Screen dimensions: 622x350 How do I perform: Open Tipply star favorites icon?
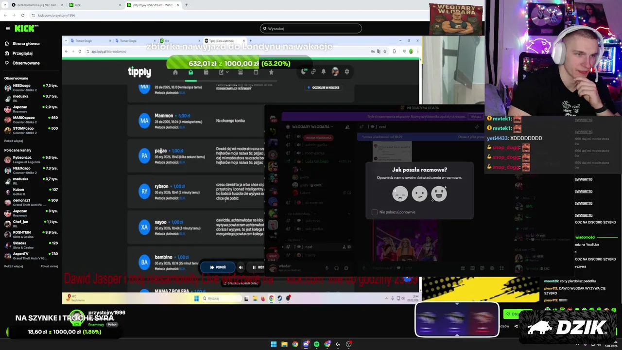271,72
